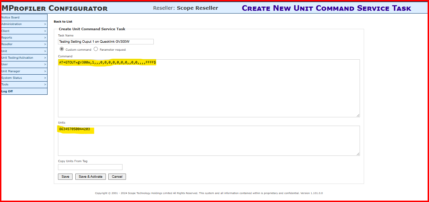
Task: Expand the System Status menu
Action: click(24, 78)
